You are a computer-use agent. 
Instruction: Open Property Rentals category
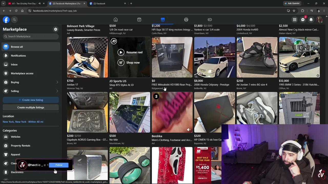pyautogui.click(x=31, y=146)
